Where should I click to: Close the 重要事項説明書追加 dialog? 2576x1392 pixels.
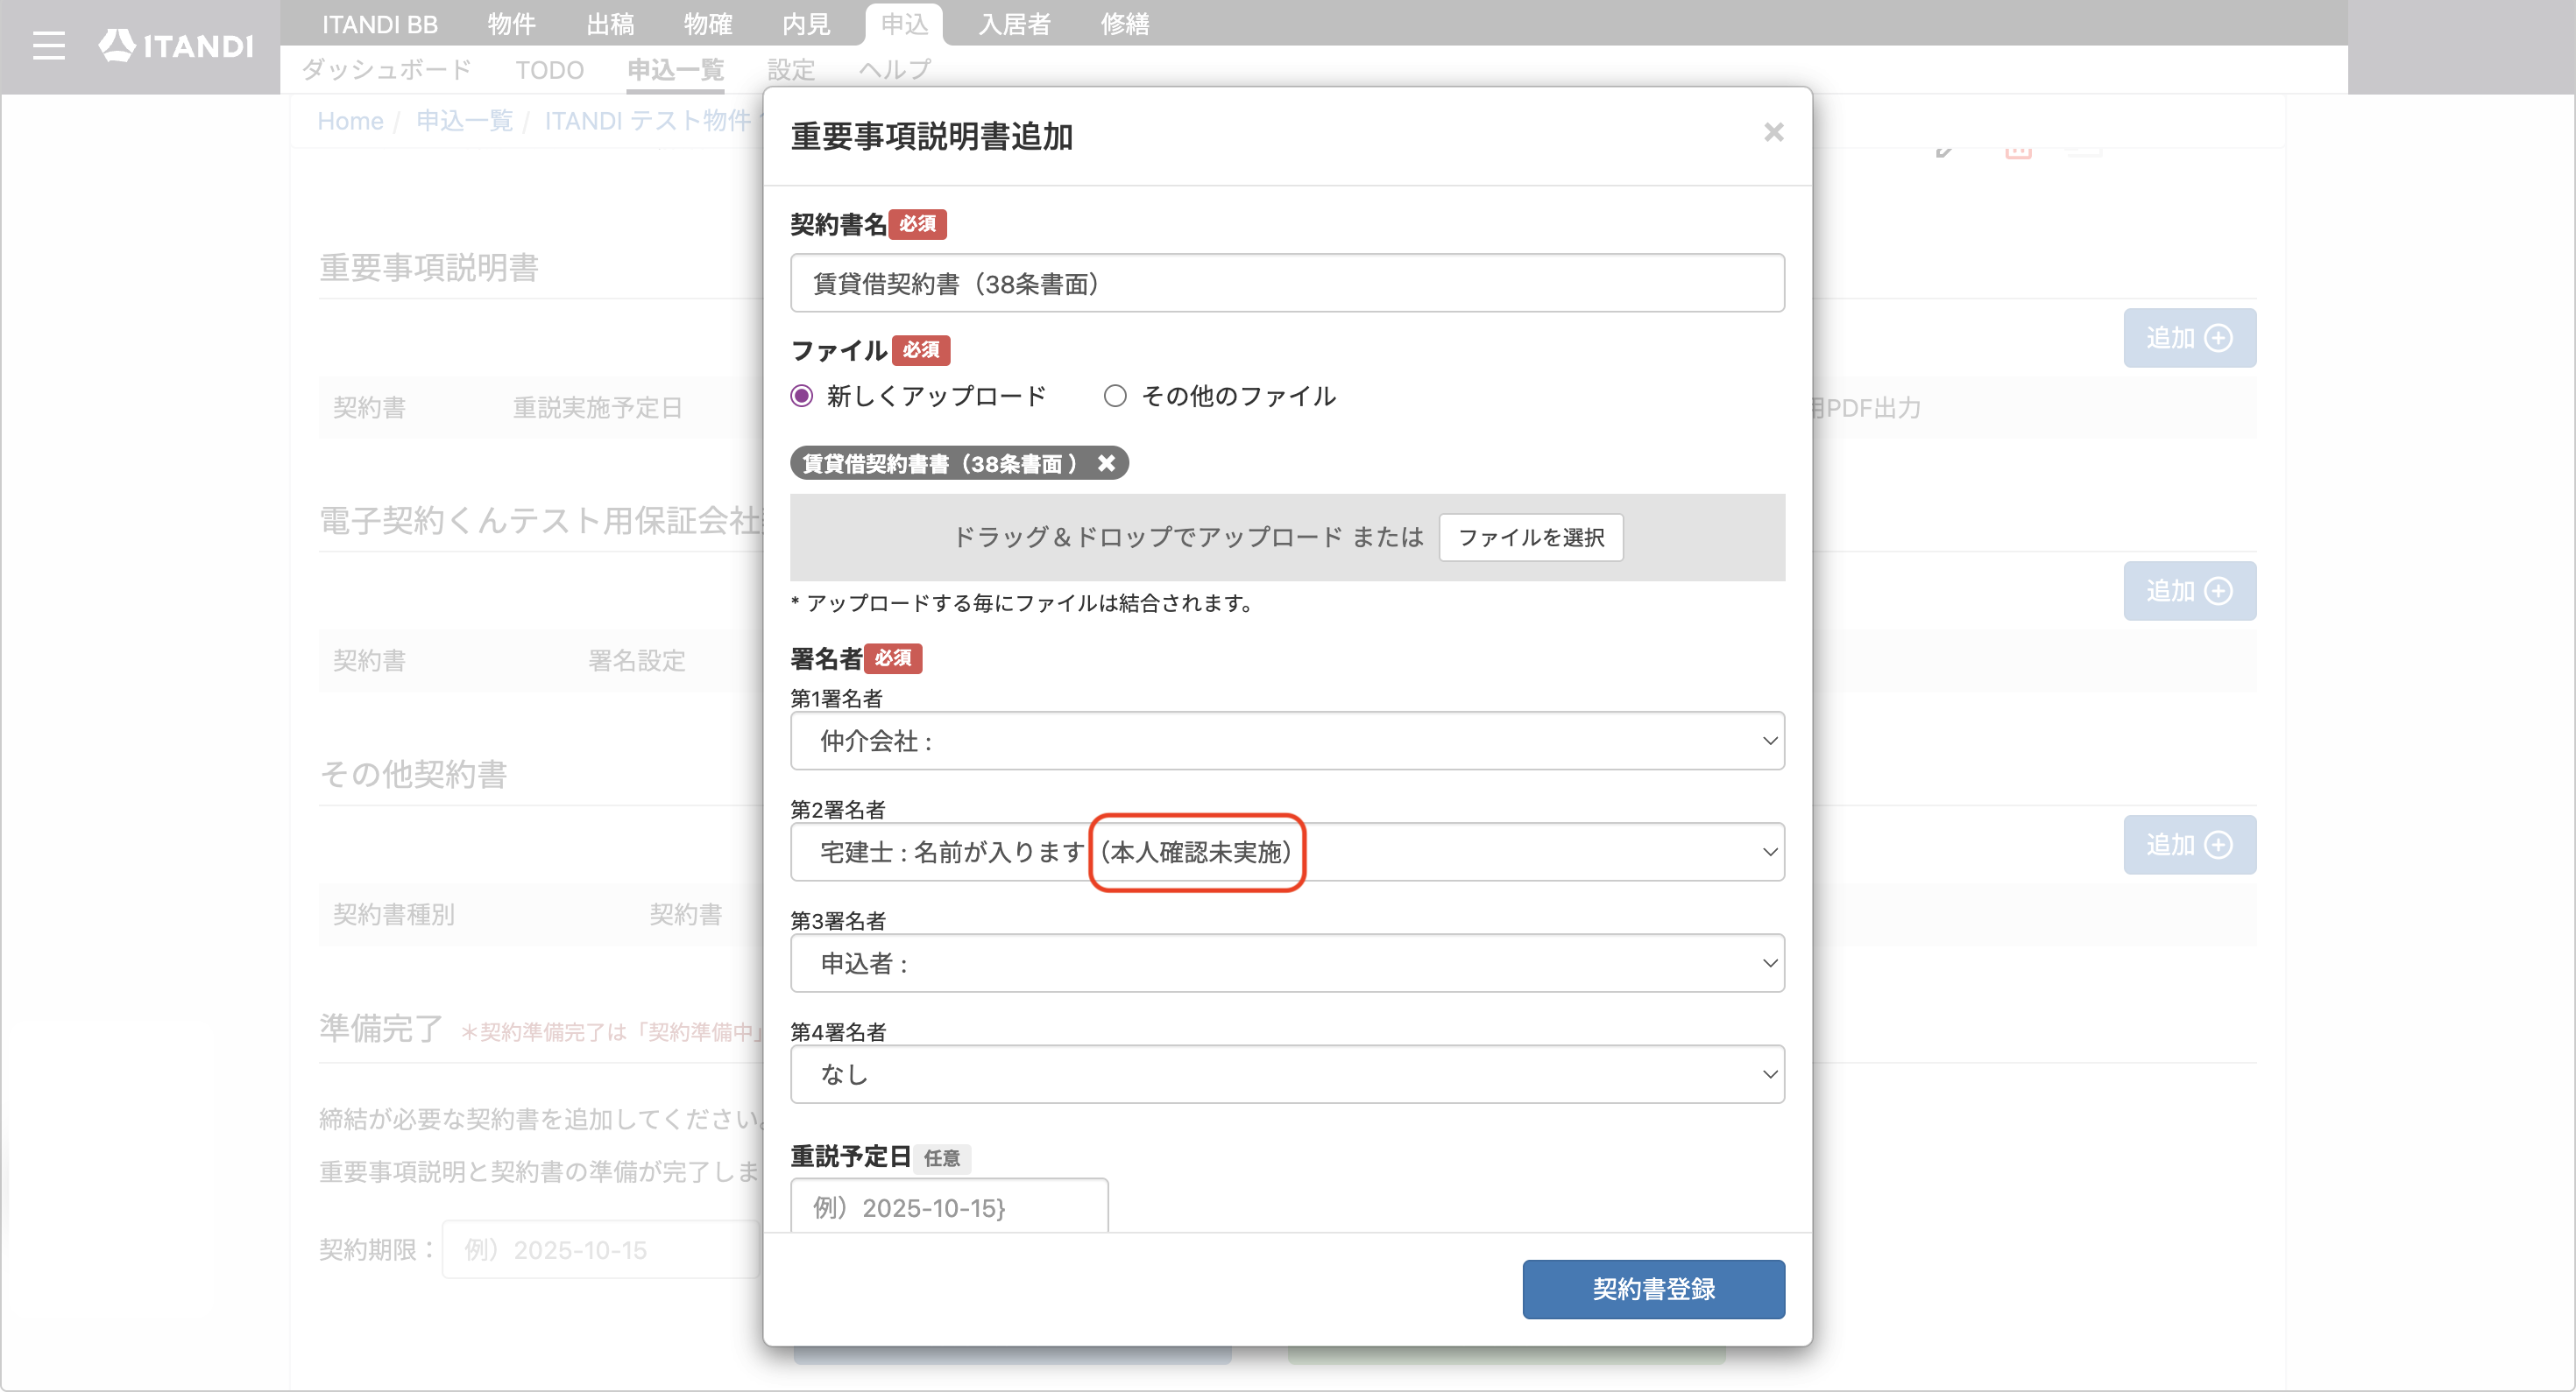coord(1773,132)
